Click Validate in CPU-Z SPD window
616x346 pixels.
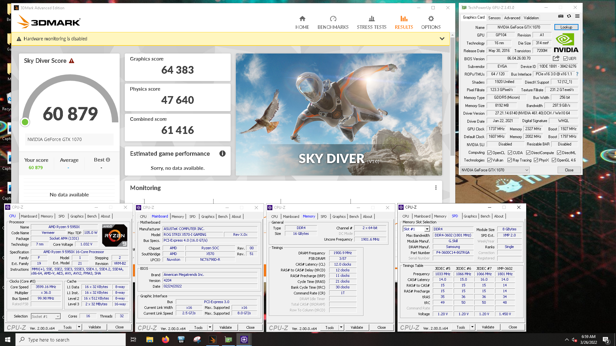click(x=488, y=327)
